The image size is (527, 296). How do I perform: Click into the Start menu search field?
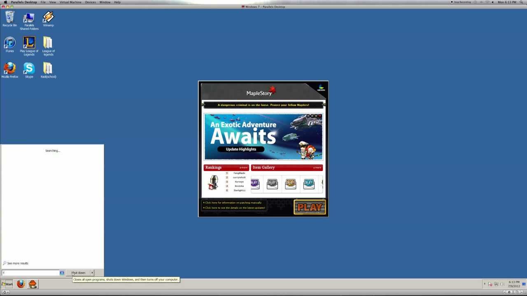click(x=31, y=273)
